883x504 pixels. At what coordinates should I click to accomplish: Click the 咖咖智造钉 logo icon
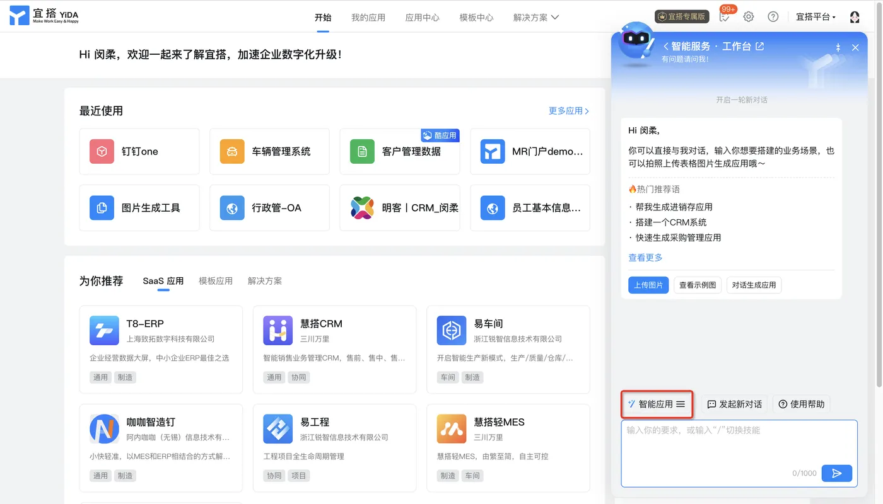point(104,429)
